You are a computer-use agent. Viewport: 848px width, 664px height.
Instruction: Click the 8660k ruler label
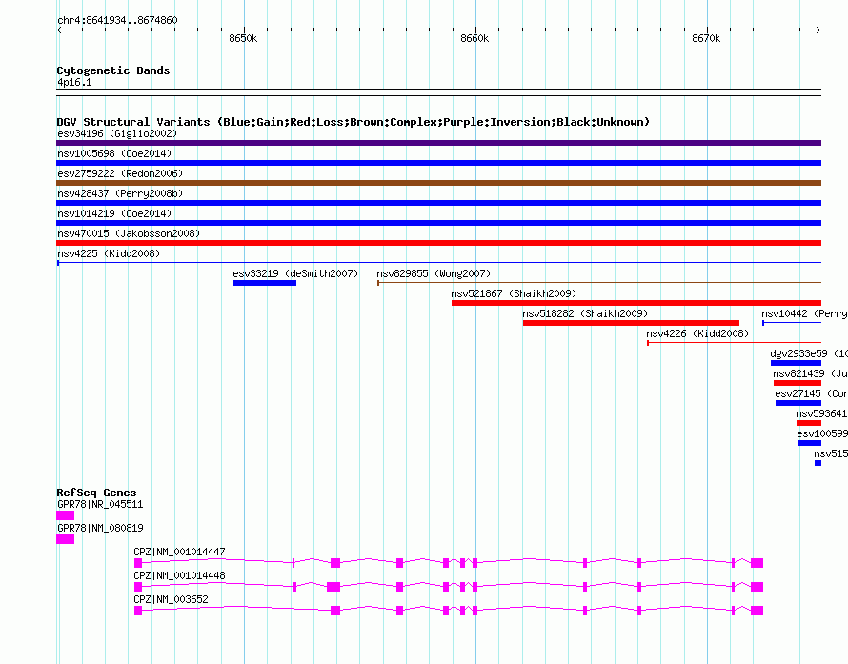click(474, 38)
